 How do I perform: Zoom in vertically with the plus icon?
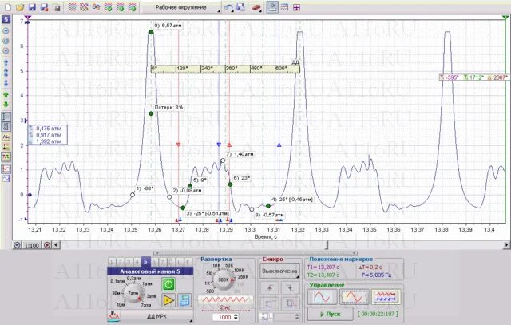(x=6, y=51)
